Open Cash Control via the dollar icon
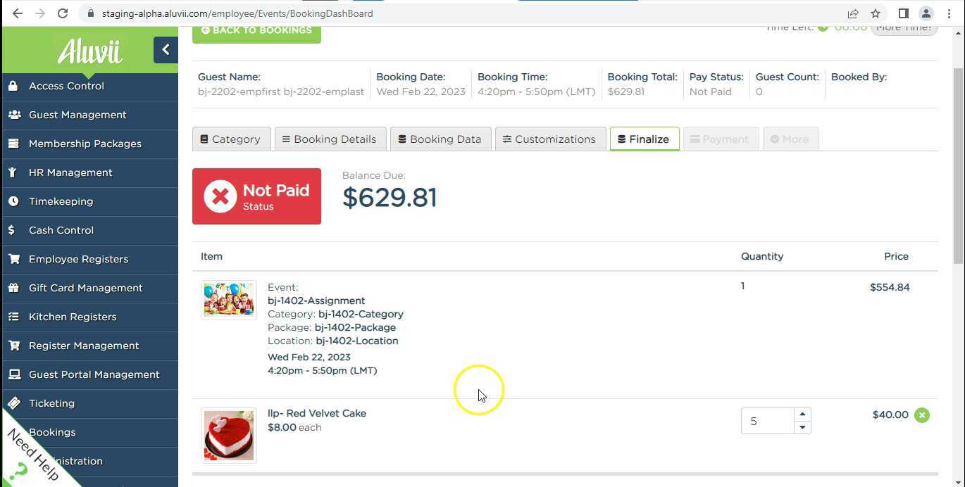The height and width of the screenshot is (487, 965). [x=14, y=230]
